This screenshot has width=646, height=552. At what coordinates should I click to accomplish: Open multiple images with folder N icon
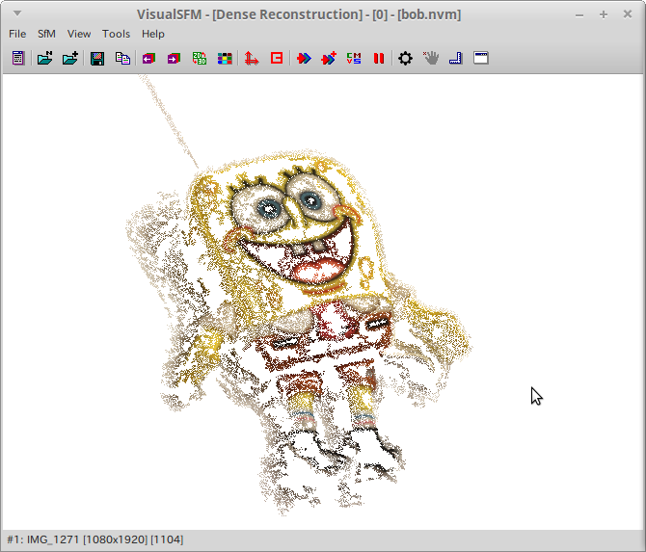pyautogui.click(x=44, y=58)
